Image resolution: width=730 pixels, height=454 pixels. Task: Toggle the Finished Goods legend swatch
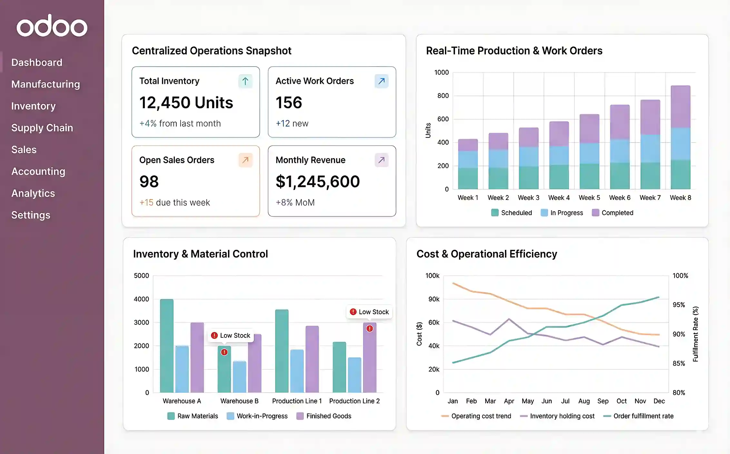coord(300,416)
